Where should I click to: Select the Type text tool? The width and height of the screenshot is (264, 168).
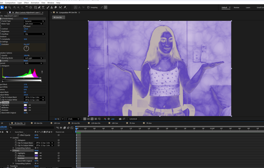(x=43, y=8)
